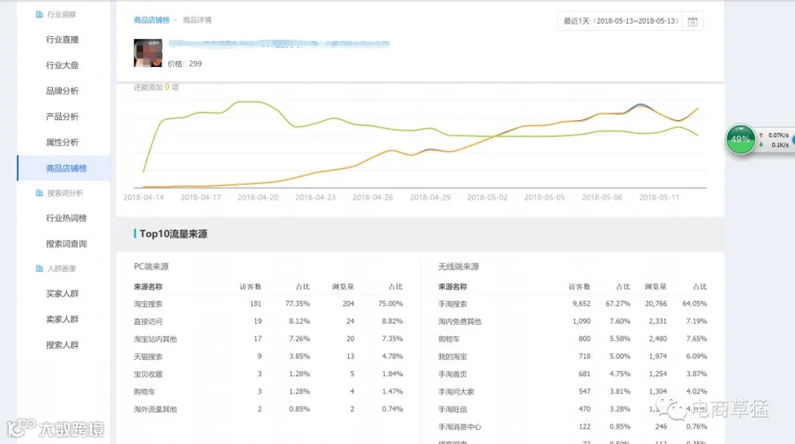Click the 搜索词分析 section icon
795x444 pixels.
coord(39,193)
